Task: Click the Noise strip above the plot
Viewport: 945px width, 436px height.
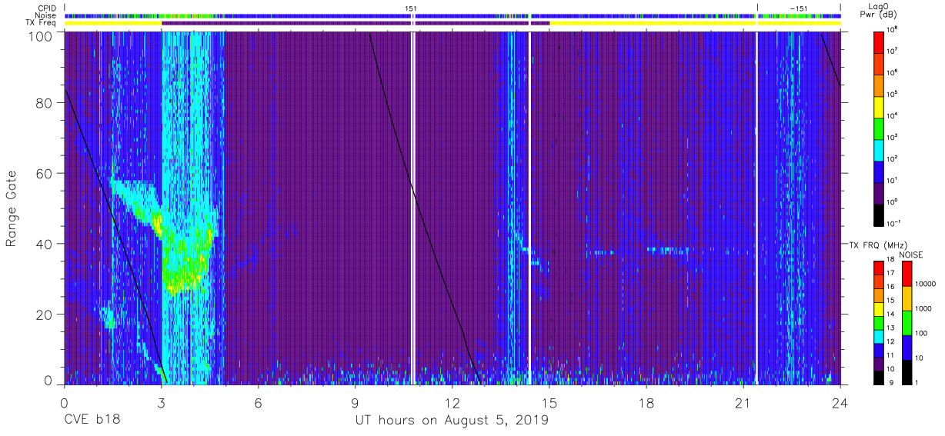Action: click(452, 15)
